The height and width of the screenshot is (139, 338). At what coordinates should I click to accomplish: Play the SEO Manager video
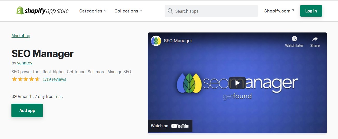click(237, 83)
